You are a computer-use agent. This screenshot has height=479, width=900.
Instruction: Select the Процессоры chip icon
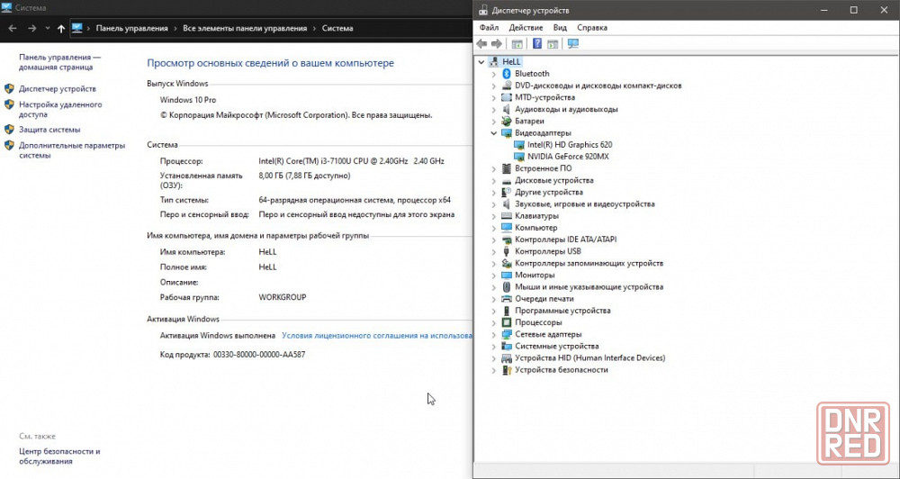(x=506, y=322)
